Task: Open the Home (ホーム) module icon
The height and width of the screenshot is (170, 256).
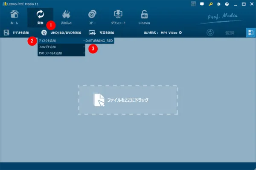Action: click(x=15, y=14)
